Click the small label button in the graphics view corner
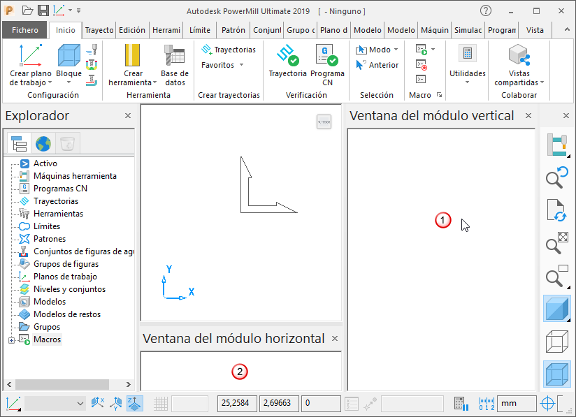Viewport: 576px width, 417px height. [324, 122]
